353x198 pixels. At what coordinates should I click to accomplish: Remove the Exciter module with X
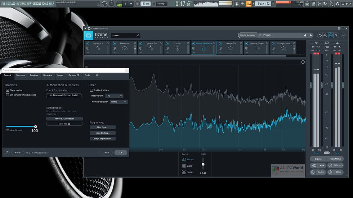tap(188, 43)
